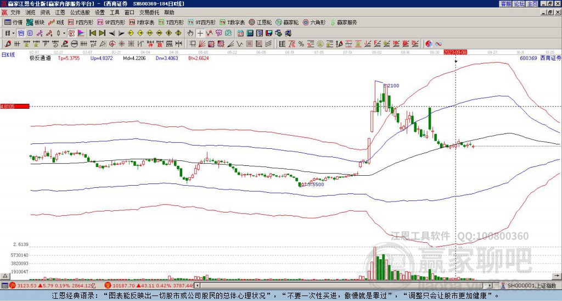Click the percent sign tool icon
The width and height of the screenshot is (562, 301).
(301, 44)
